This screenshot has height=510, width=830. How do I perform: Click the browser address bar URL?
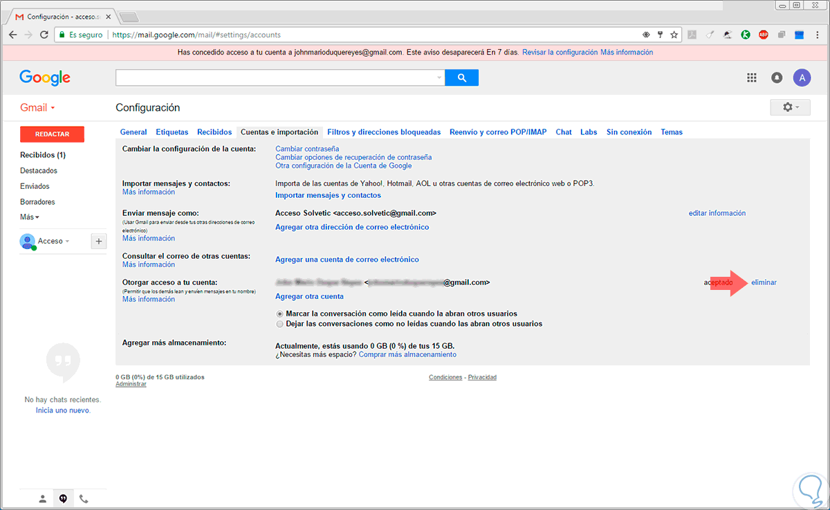coord(196,35)
